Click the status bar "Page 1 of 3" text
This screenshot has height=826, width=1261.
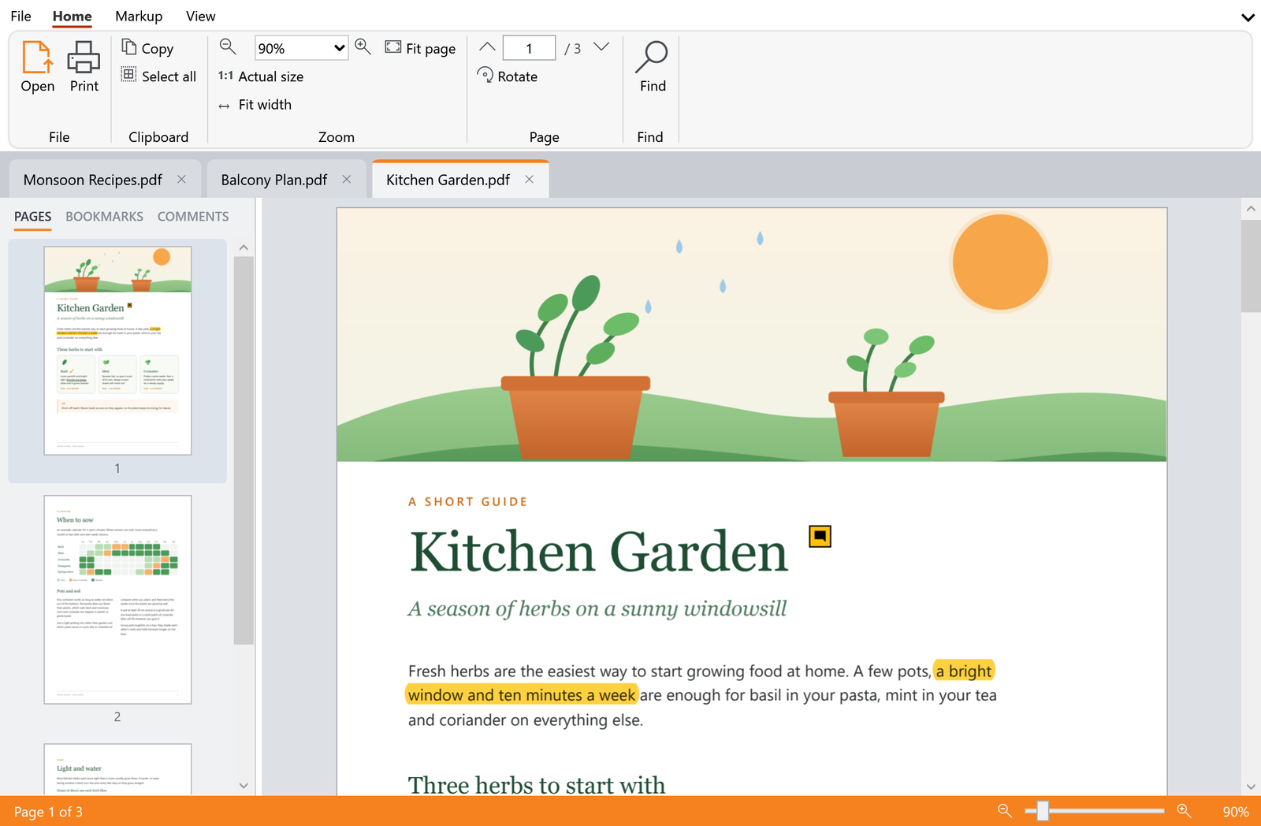(48, 812)
